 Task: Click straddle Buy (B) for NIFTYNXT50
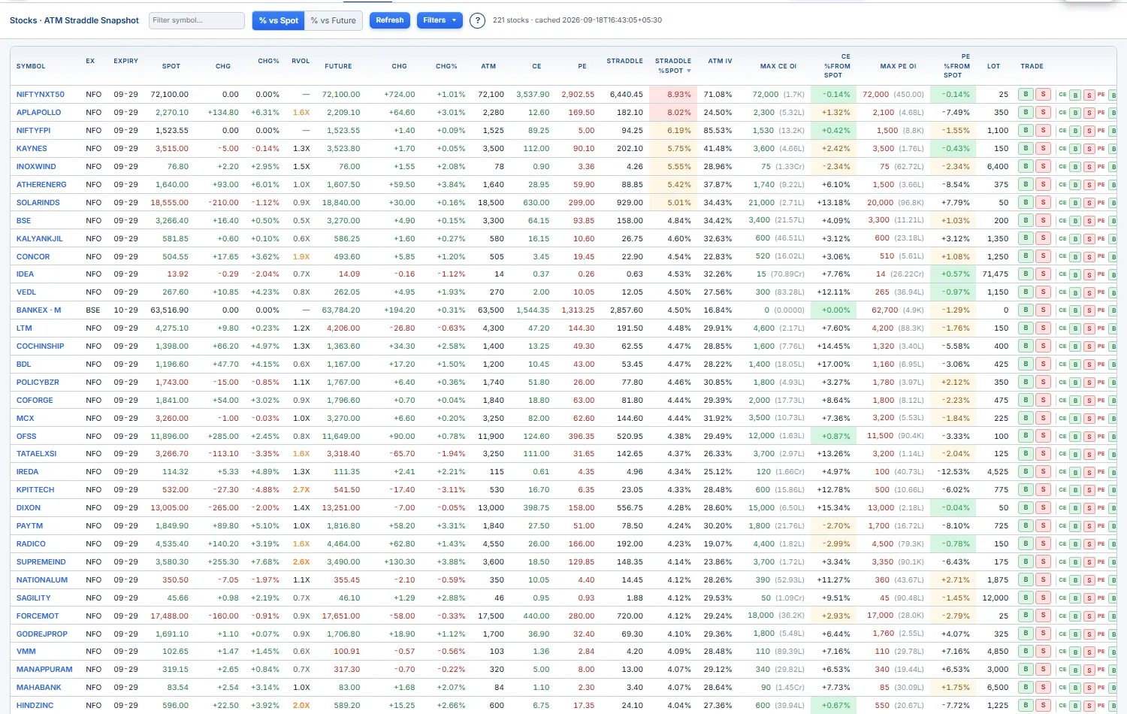click(x=1026, y=94)
